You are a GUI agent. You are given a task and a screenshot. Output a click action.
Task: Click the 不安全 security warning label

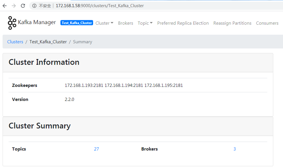click(45, 6)
